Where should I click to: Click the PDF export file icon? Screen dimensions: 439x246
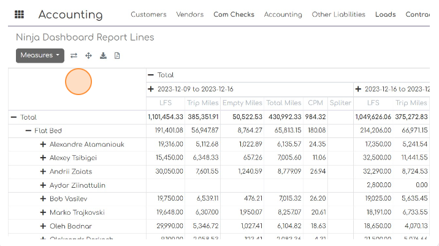coord(117,56)
